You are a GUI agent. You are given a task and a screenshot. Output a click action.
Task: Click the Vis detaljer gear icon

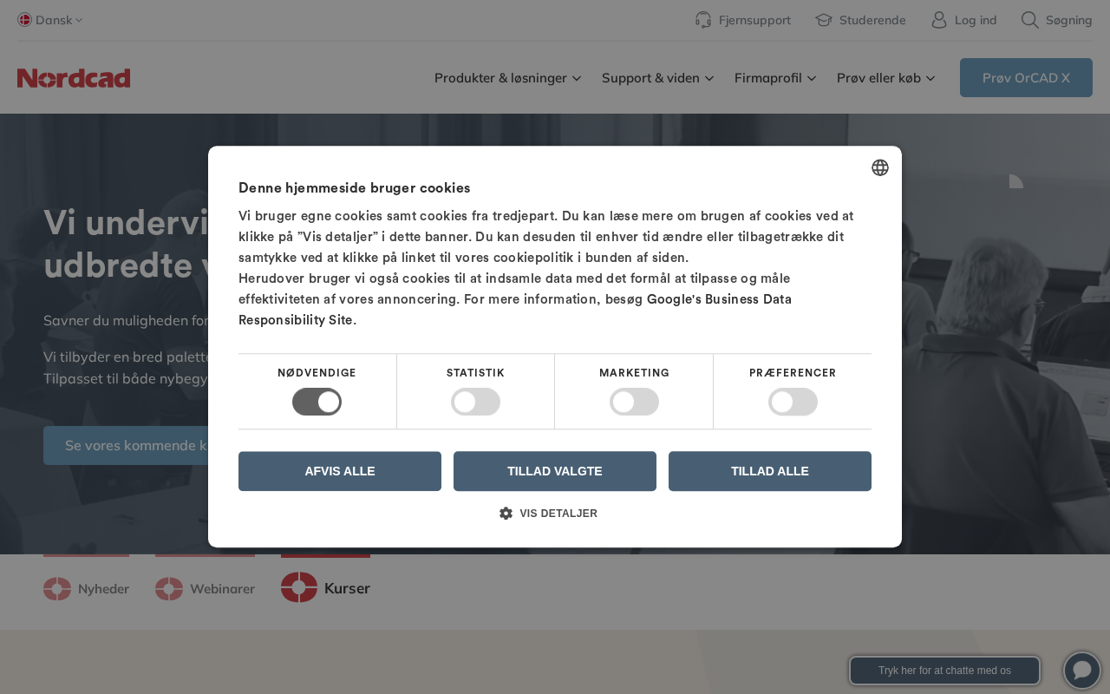506,514
